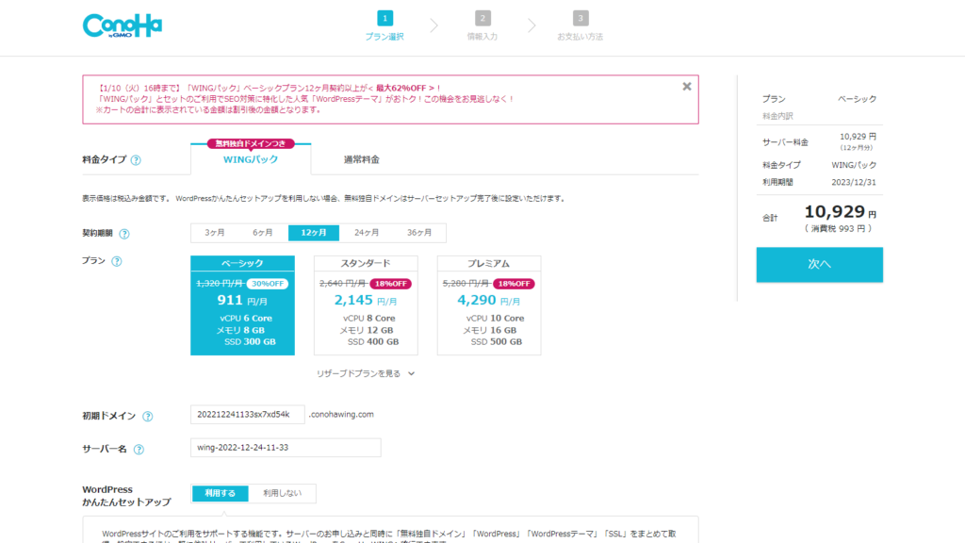
Task: Choose 3ヶ月 contract period
Action: [x=215, y=233]
